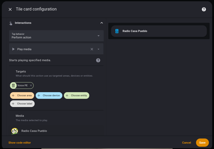Open the Tap behavior dropdown
This screenshot has width=214, height=149.
click(x=56, y=36)
